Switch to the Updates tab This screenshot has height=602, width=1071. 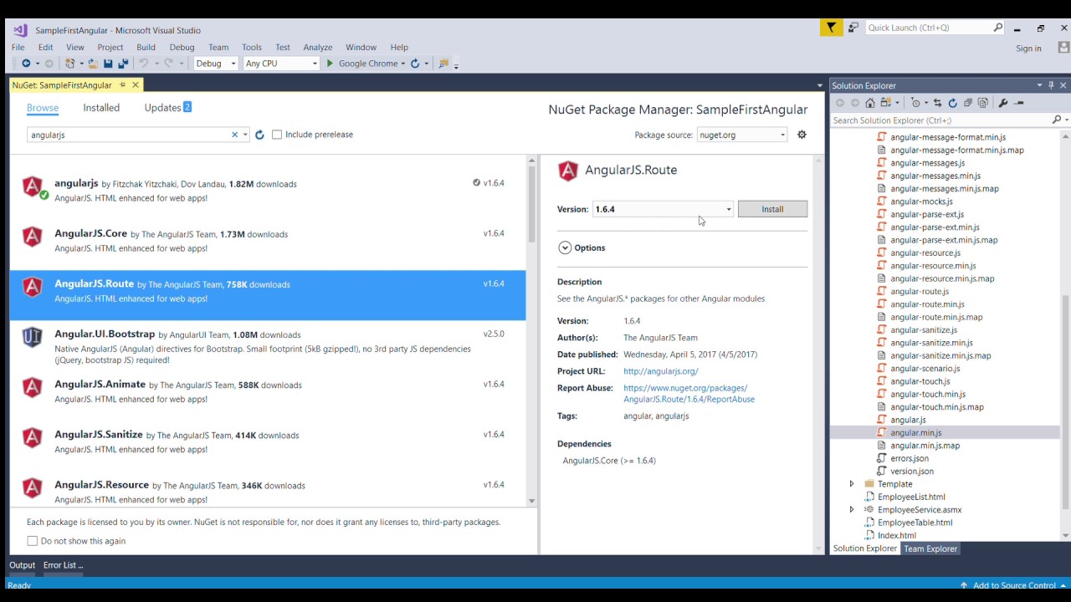pos(167,108)
